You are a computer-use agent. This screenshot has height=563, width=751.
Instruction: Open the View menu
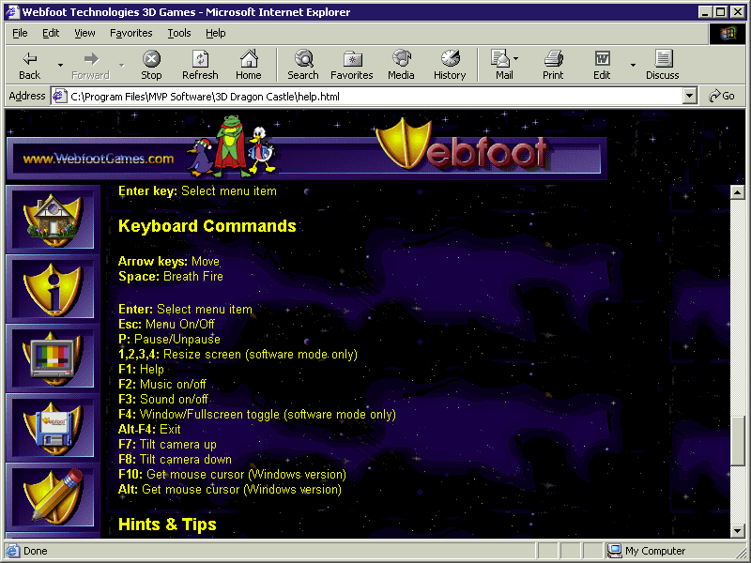[x=84, y=33]
